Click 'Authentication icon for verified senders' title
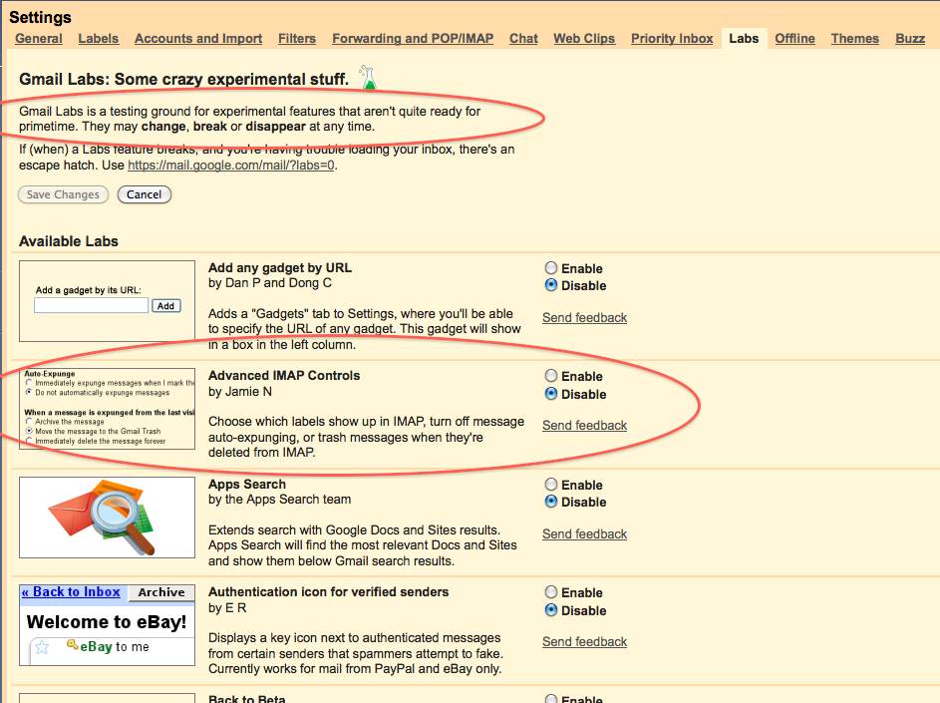Image resolution: width=940 pixels, height=703 pixels. point(329,592)
